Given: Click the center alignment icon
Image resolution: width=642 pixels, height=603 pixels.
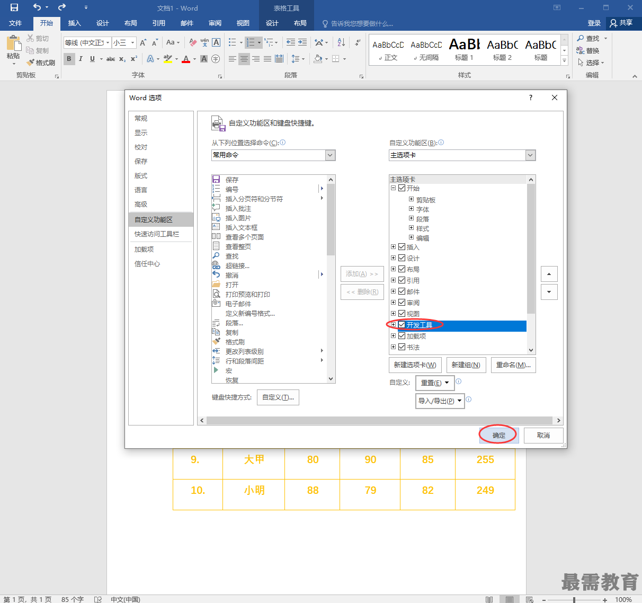Looking at the screenshot, I should (x=244, y=59).
